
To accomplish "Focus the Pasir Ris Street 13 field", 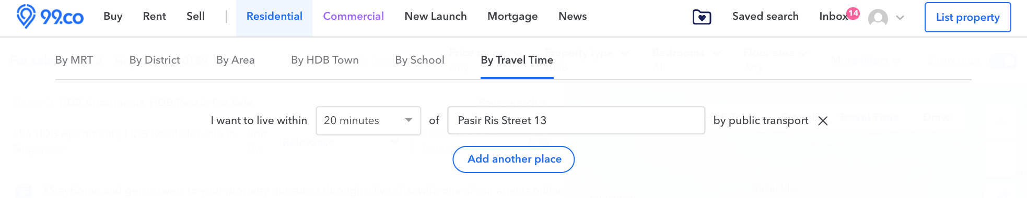I will click(x=576, y=121).
